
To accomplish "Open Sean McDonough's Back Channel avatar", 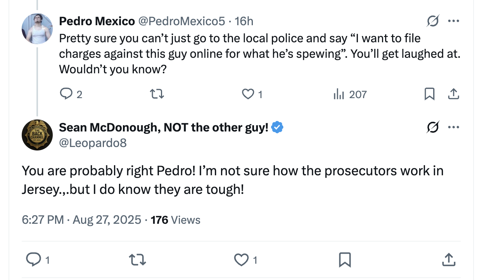I will (37, 135).
